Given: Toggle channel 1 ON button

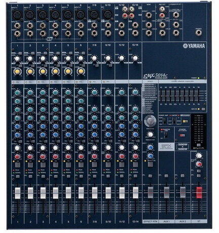Looking at the screenshot, I should point(18,164).
